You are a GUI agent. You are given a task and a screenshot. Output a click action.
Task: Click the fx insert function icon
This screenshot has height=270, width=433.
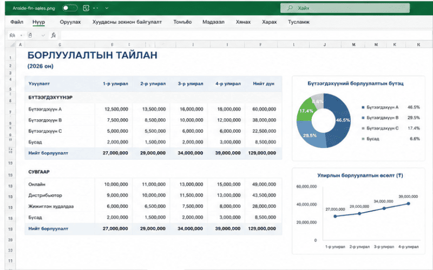click(x=53, y=35)
